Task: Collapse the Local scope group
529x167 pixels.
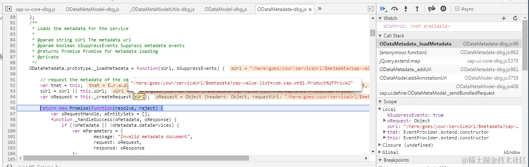Action: pyautogui.click(x=380, y=109)
